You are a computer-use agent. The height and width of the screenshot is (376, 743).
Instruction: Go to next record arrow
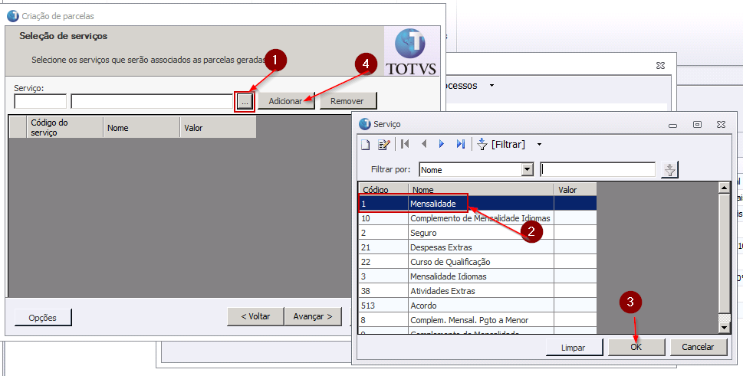(x=442, y=144)
